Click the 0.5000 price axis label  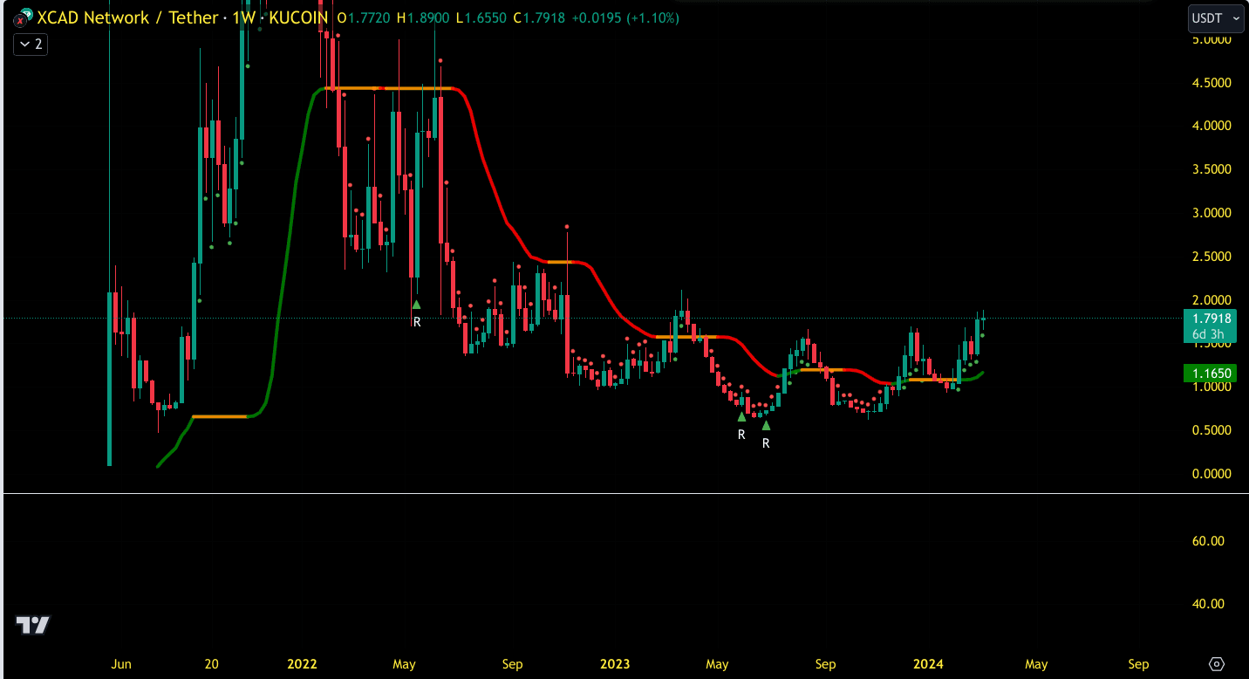point(1211,430)
